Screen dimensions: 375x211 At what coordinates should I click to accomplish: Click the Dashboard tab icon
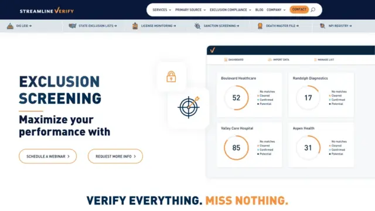pos(226,60)
